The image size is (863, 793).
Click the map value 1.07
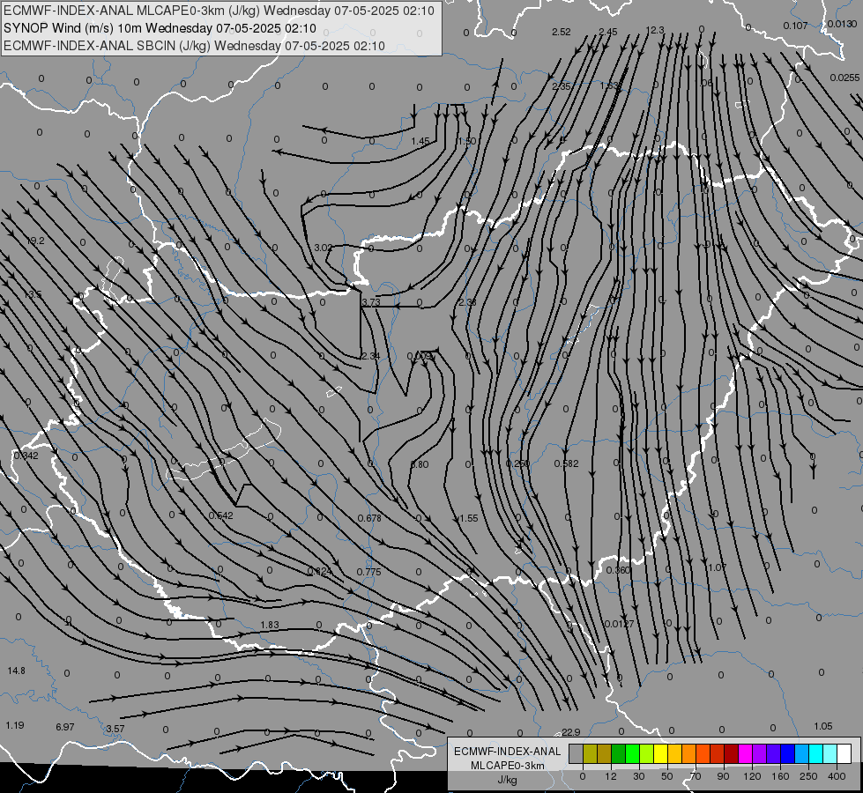pyautogui.click(x=718, y=567)
